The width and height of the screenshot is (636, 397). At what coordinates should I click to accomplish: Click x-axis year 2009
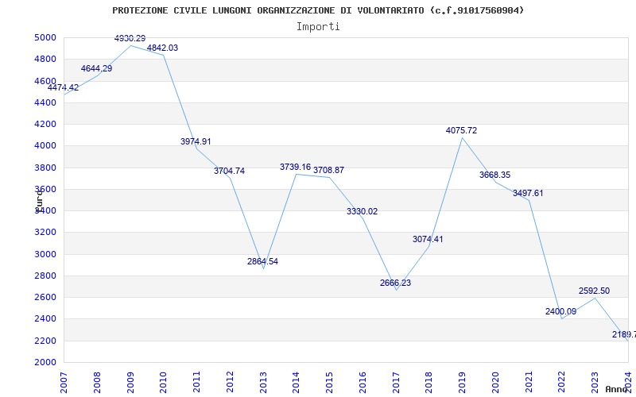point(130,383)
